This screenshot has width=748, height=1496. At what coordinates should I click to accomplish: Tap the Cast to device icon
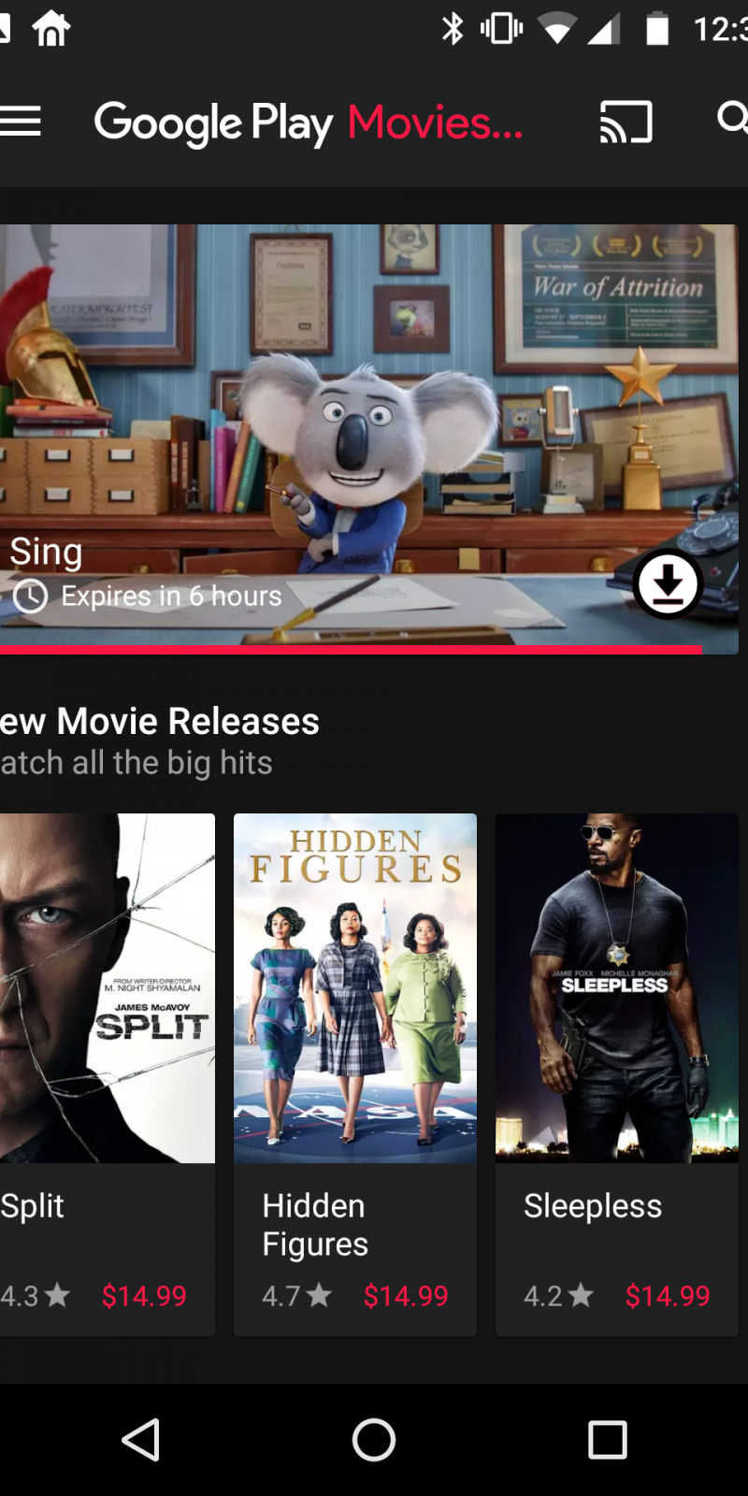click(626, 122)
